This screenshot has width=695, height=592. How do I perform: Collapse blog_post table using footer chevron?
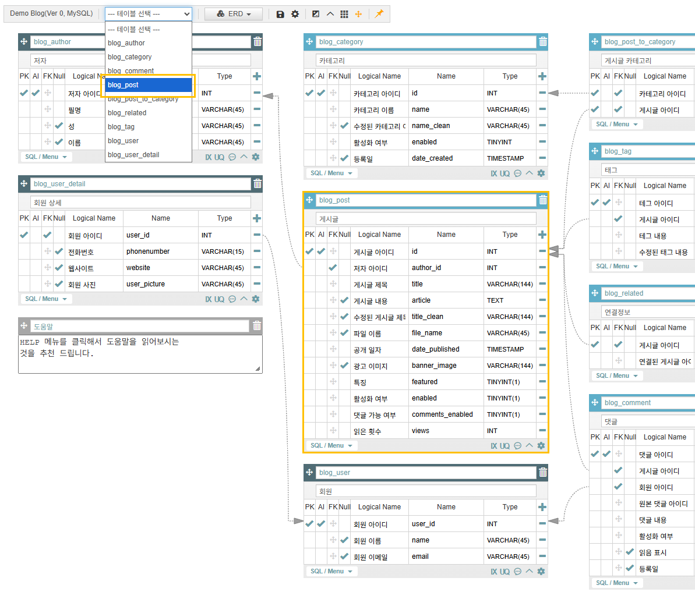tap(529, 445)
